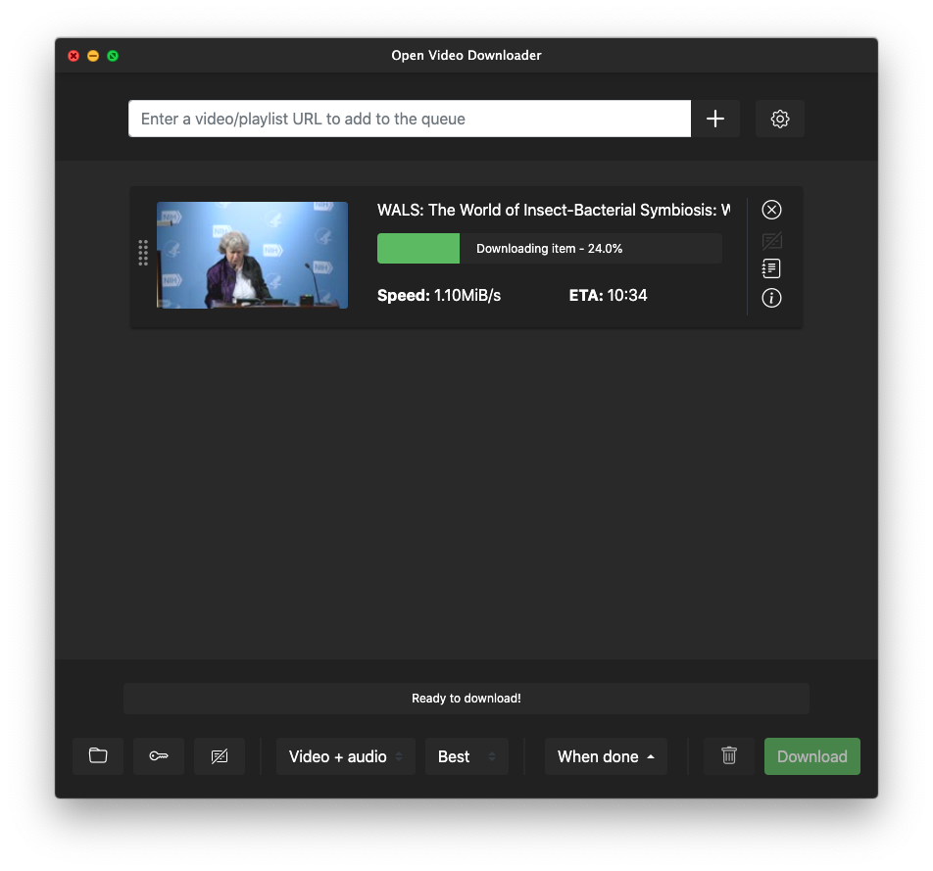The height and width of the screenshot is (871, 933).
Task: Click the ETA: 10:34 readout
Action: point(608,295)
